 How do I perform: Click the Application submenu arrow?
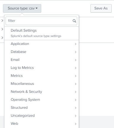(76, 44)
